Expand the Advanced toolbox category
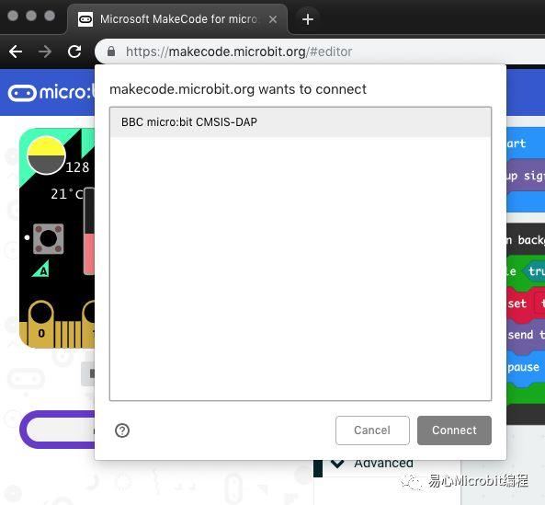Screen dimensions: 545x505 (371, 464)
